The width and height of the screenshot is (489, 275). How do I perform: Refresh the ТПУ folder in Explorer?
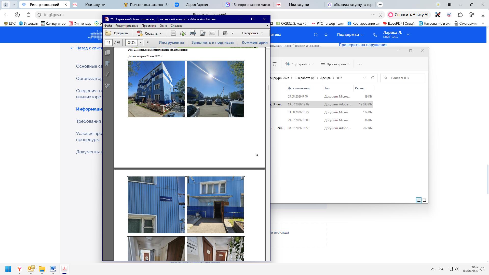(373, 78)
